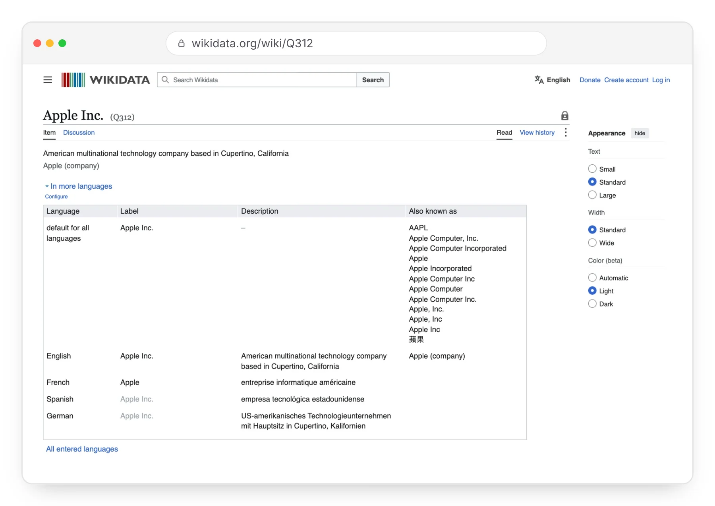The image size is (715, 506).
Task: Hide the Appearance panel
Action: click(640, 133)
